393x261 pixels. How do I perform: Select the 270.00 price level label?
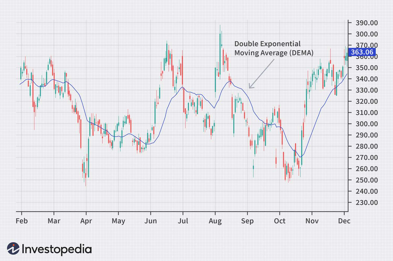(367, 158)
